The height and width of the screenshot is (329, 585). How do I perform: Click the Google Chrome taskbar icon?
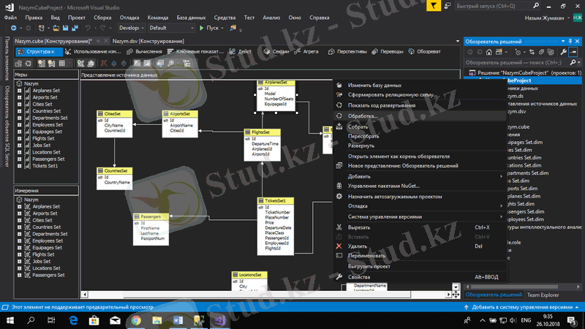click(136, 320)
